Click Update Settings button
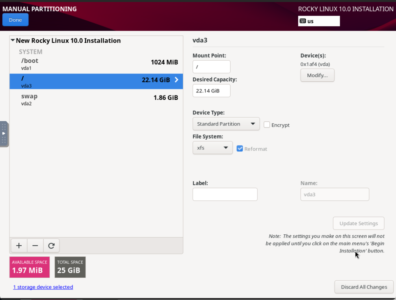 tap(358, 223)
